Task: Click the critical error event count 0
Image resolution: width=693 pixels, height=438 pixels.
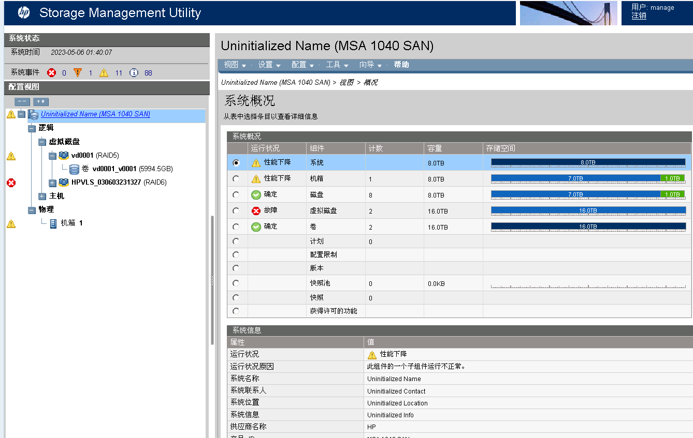Action: coord(64,73)
